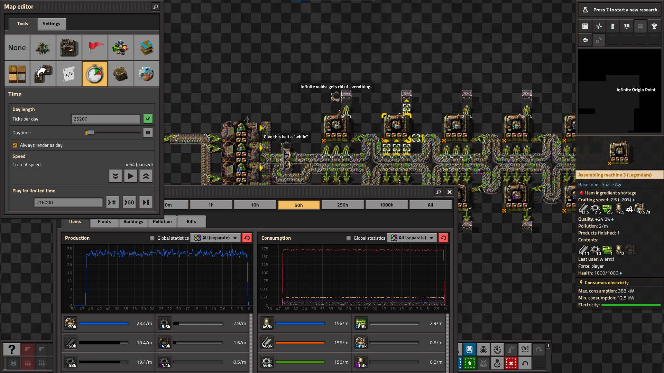The width and height of the screenshot is (664, 373).
Task: Confirm ticks per day green checkmark
Action: (148, 119)
